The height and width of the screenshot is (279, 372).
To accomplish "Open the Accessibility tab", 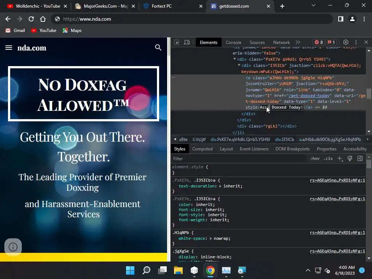I will 355,149.
